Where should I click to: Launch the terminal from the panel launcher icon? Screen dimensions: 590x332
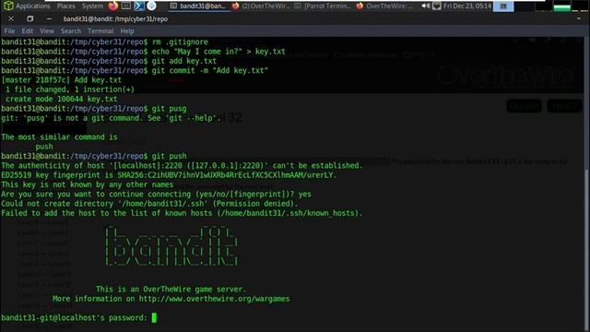pyautogui.click(x=126, y=6)
